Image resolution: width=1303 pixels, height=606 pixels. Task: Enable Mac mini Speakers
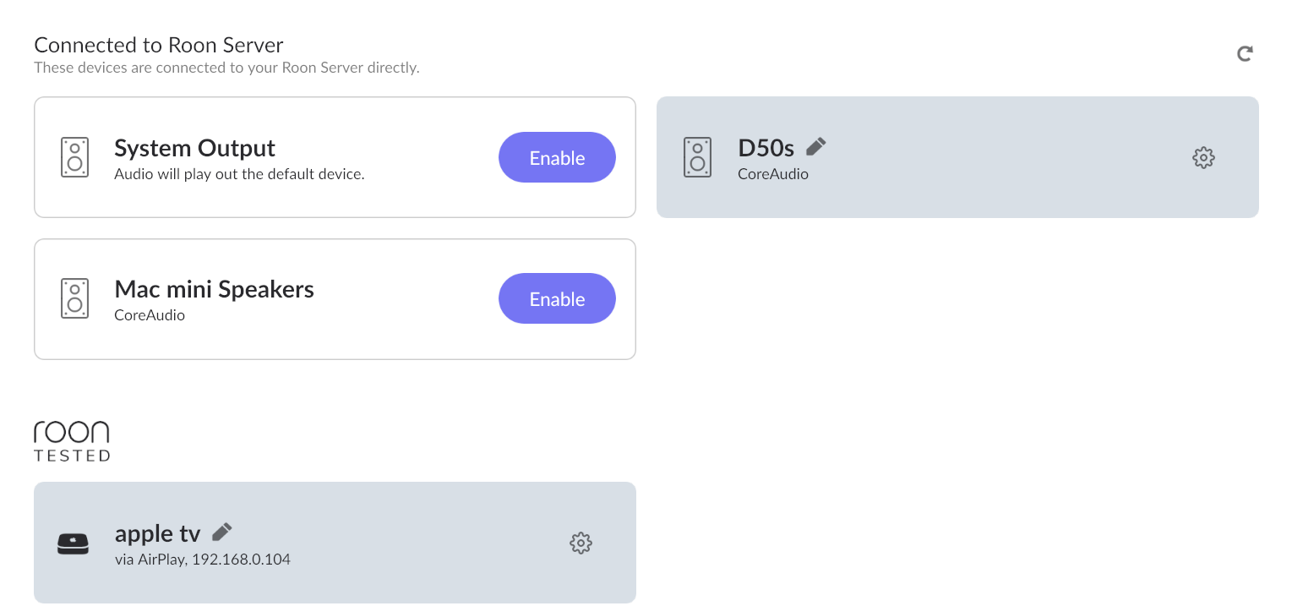coord(557,298)
